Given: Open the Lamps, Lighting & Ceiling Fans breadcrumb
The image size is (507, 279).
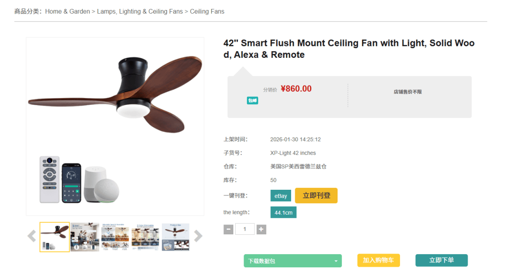Looking at the screenshot, I should [x=140, y=11].
